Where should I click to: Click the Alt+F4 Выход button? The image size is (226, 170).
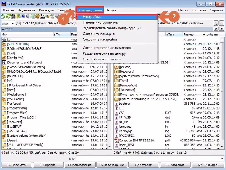(208, 165)
